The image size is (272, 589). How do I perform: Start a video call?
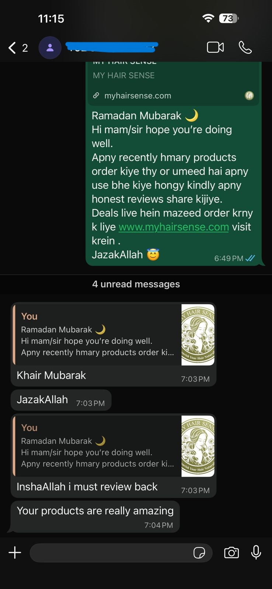point(215,47)
